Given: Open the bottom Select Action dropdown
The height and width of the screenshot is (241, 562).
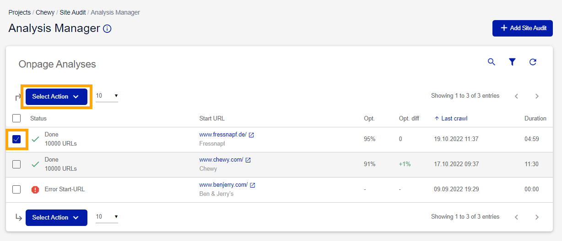Looking at the screenshot, I should coord(56,217).
